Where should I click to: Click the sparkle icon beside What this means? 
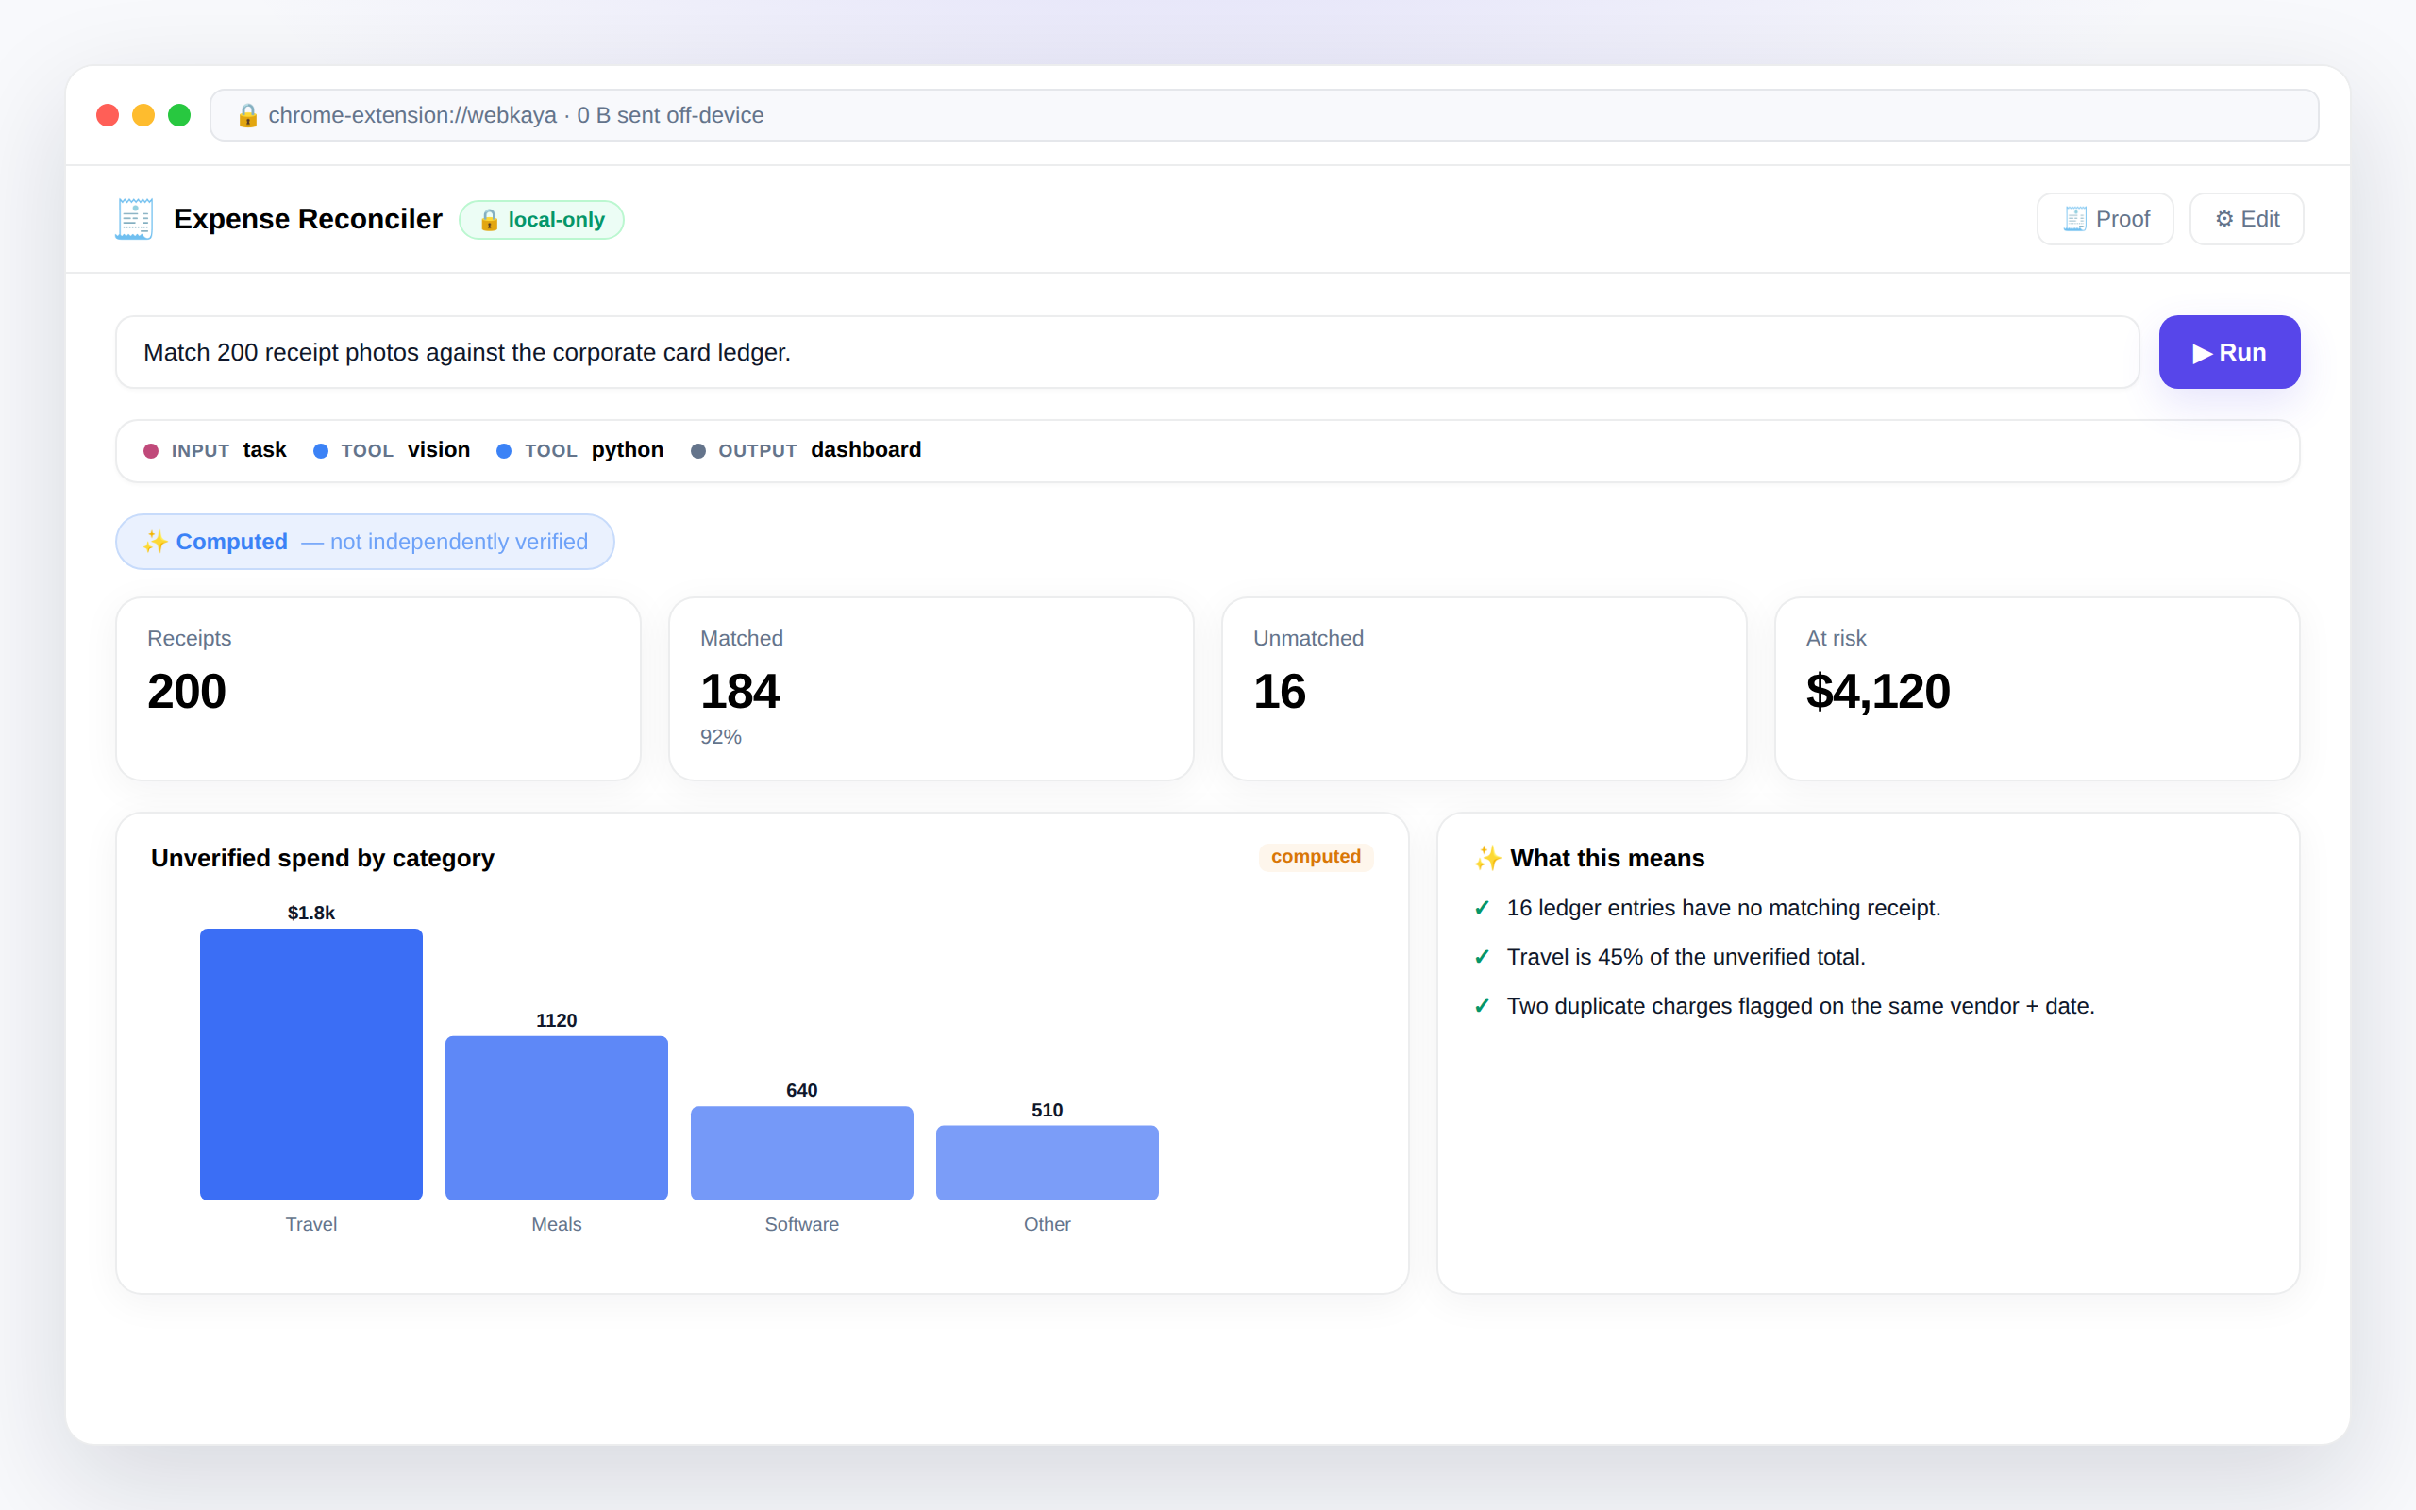(1487, 859)
